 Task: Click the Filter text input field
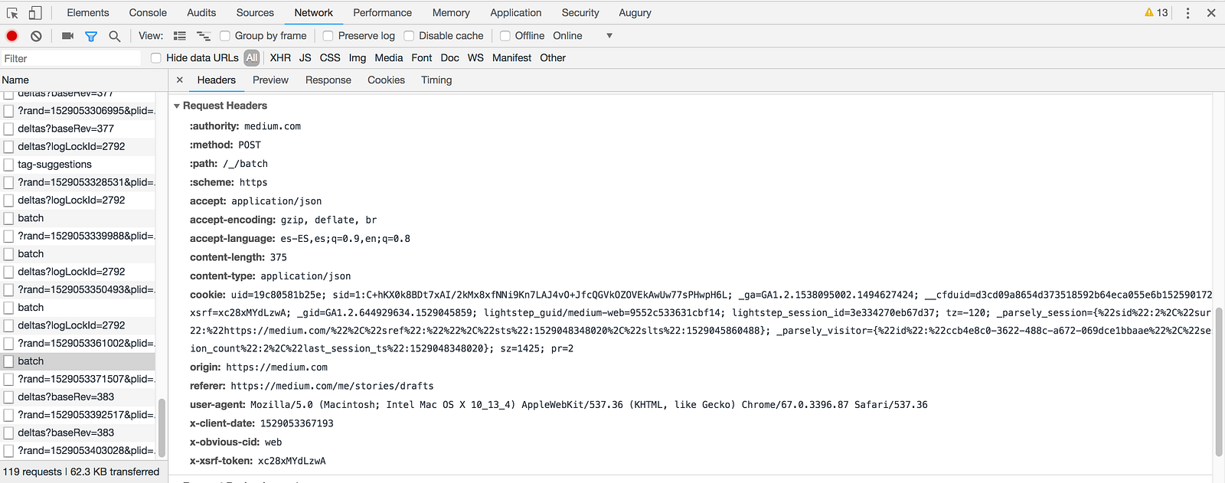[x=71, y=59]
